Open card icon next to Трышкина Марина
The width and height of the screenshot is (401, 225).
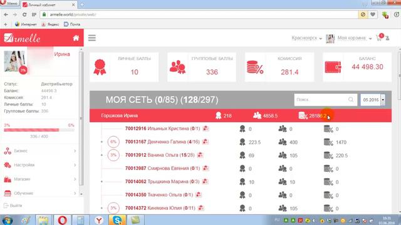click(205, 182)
